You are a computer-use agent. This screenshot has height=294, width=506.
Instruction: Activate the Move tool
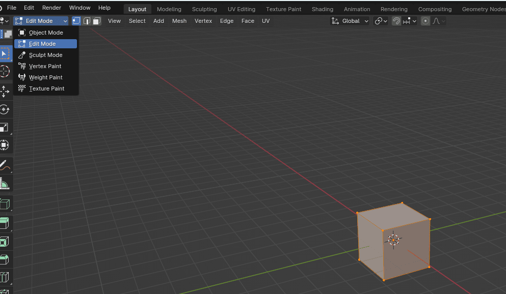(x=4, y=92)
